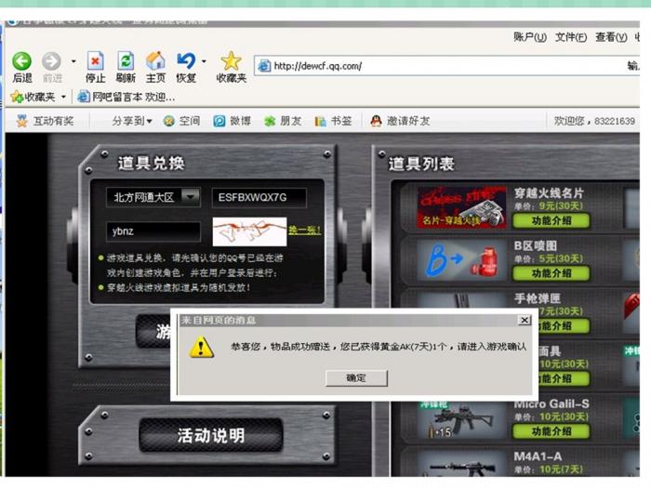Open the dropdown arrow beside Restore

click(204, 61)
